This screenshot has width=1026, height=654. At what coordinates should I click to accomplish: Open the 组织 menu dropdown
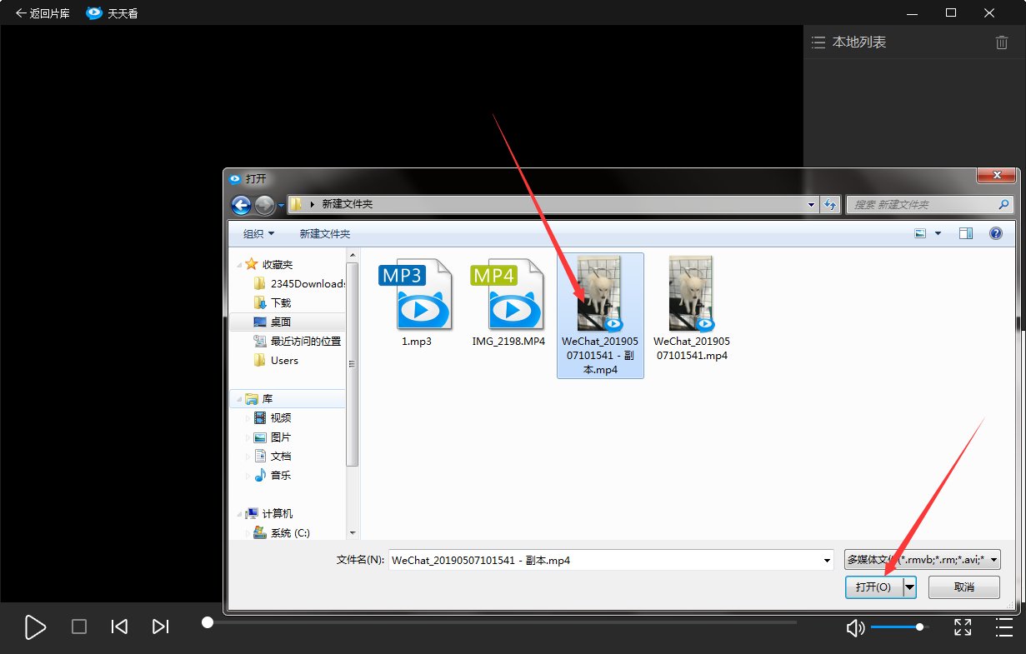pos(258,234)
